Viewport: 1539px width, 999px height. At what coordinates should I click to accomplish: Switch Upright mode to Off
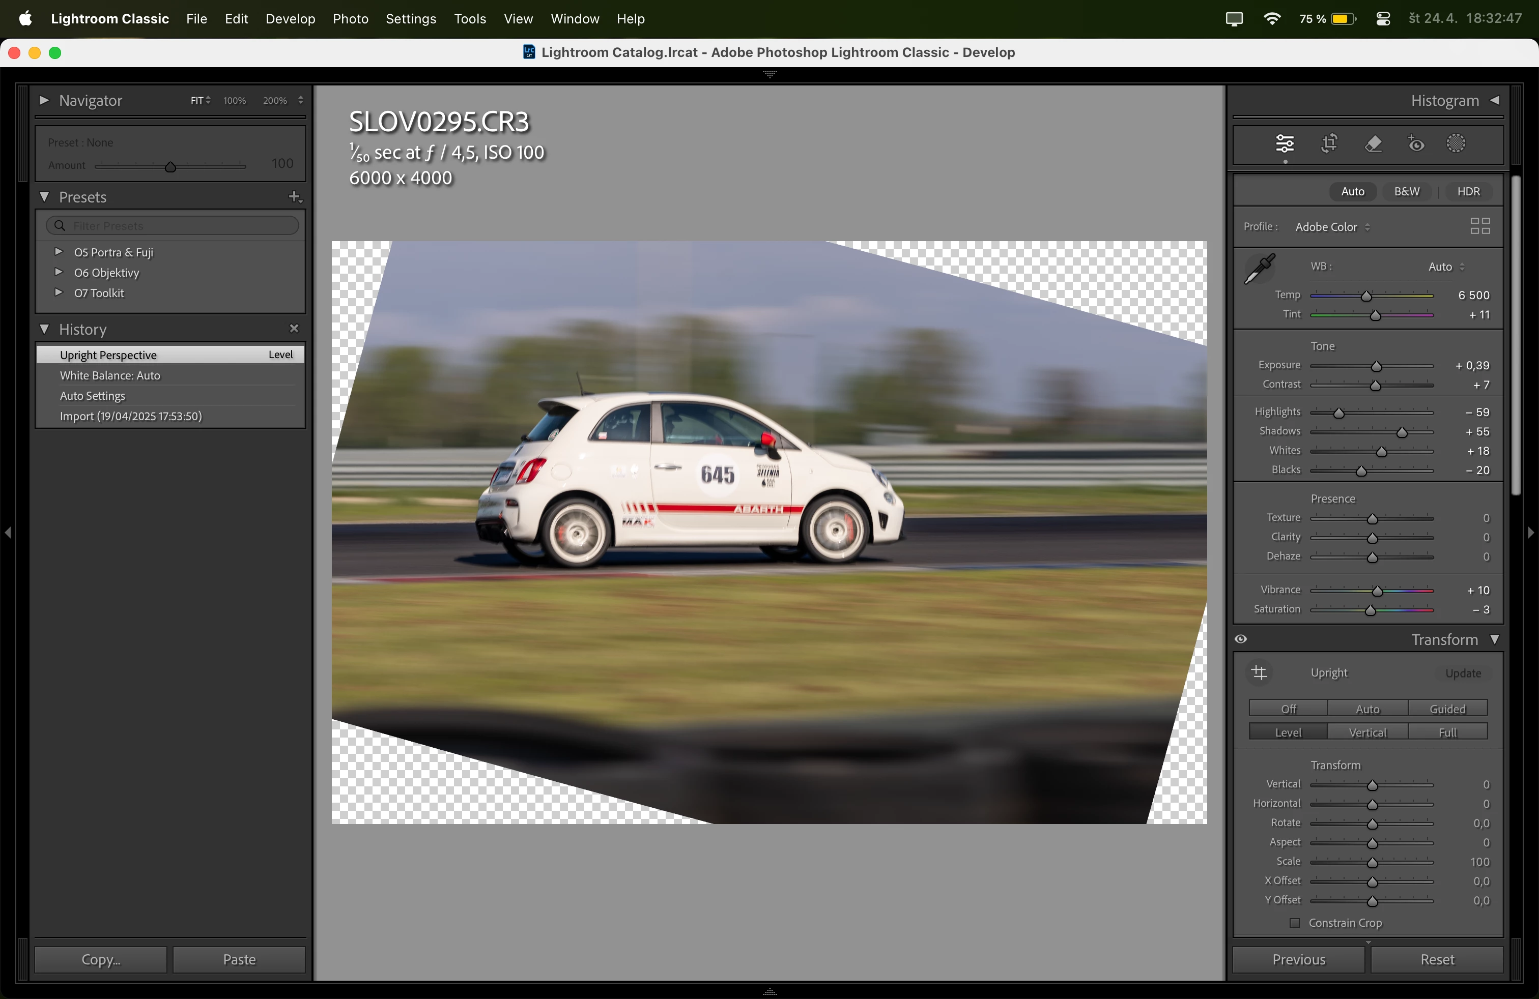[1288, 709]
